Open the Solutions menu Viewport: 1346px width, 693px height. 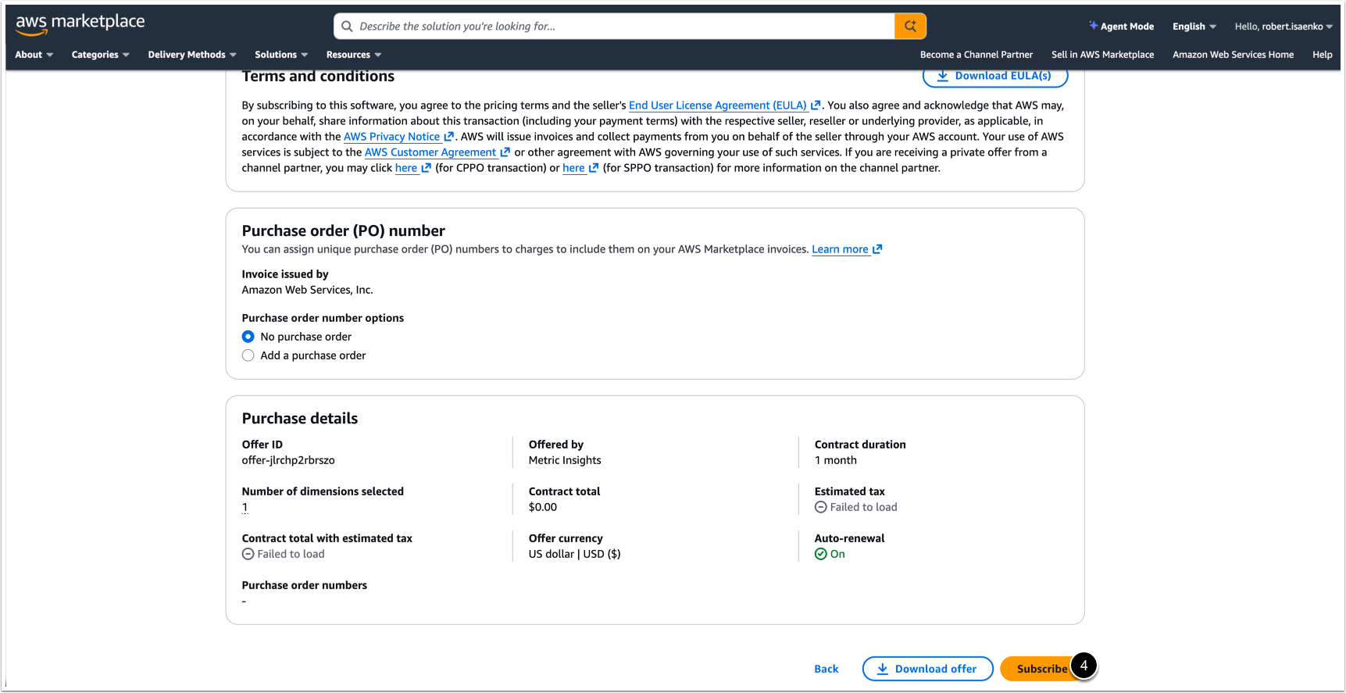click(280, 55)
